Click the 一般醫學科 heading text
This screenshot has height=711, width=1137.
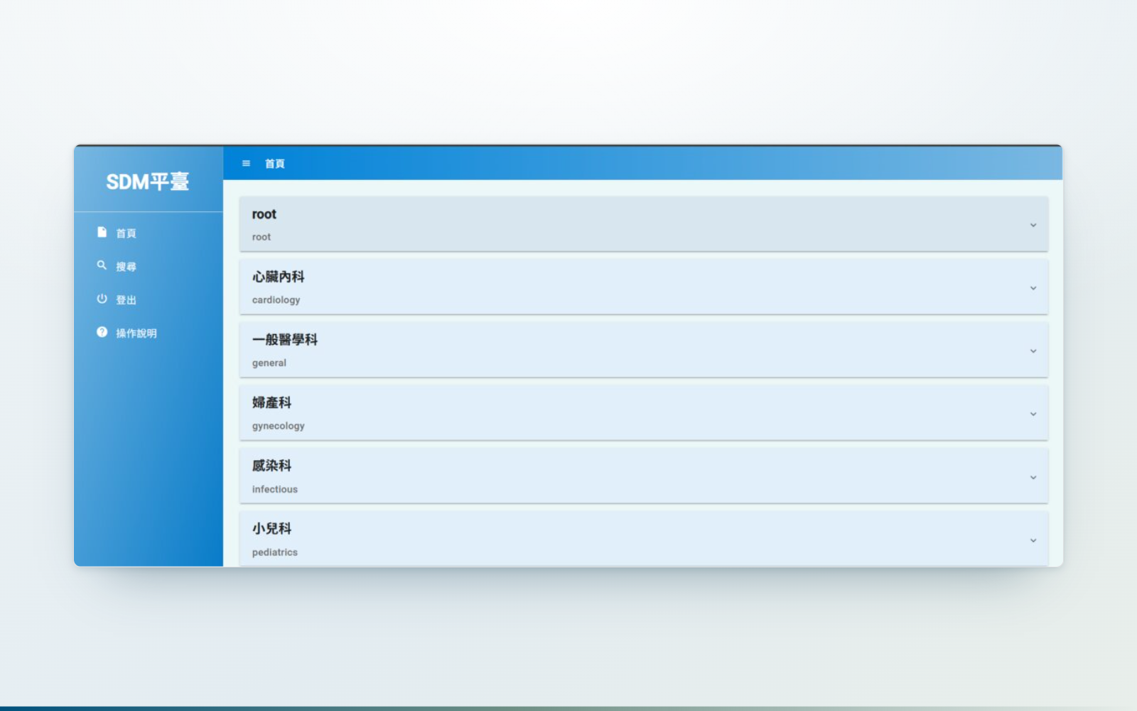click(285, 340)
